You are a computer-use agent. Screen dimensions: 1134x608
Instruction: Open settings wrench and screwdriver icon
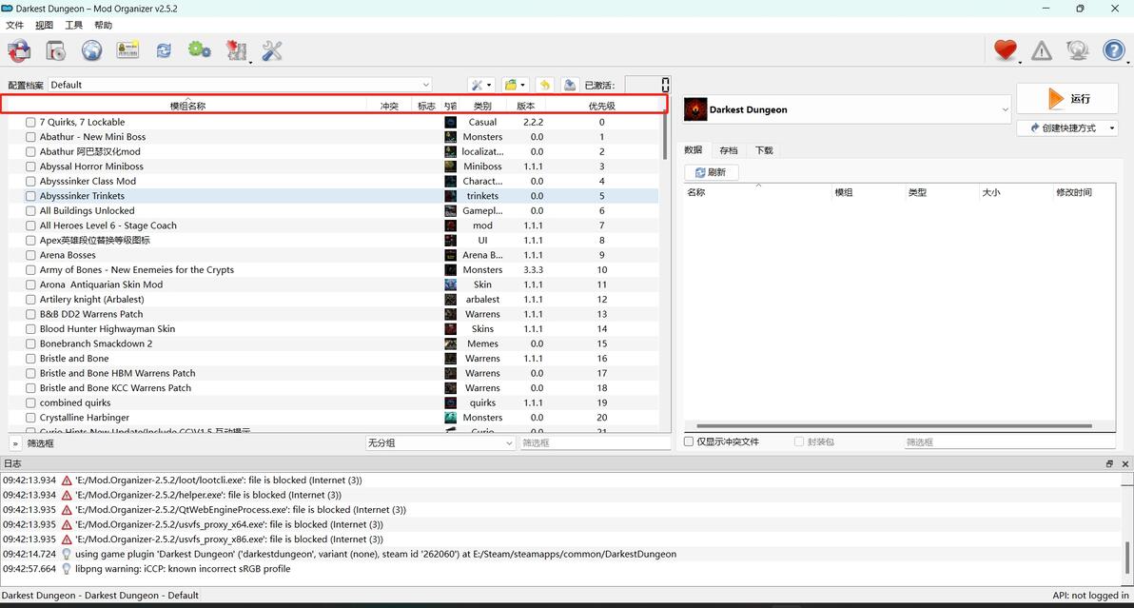click(x=272, y=50)
